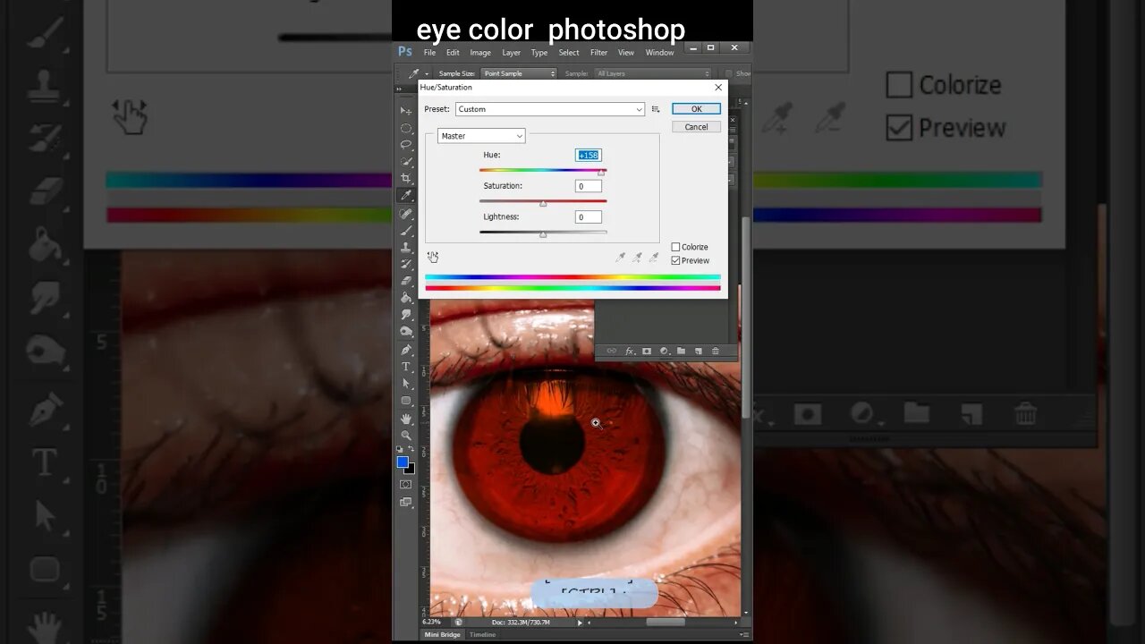This screenshot has height=644, width=1145.
Task: Click the zoom percentage field 6.23%
Action: (x=433, y=622)
